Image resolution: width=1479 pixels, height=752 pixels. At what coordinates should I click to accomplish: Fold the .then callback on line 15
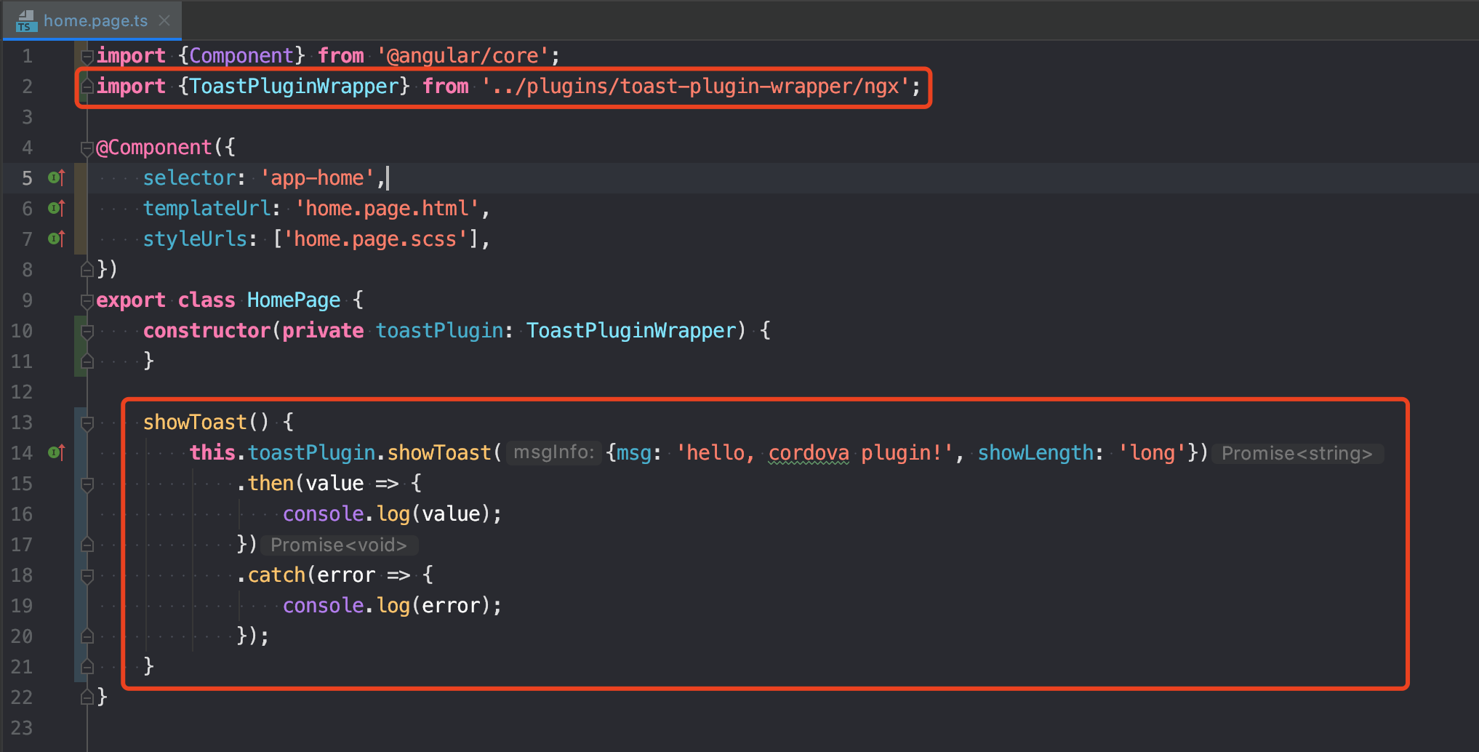[x=87, y=484]
